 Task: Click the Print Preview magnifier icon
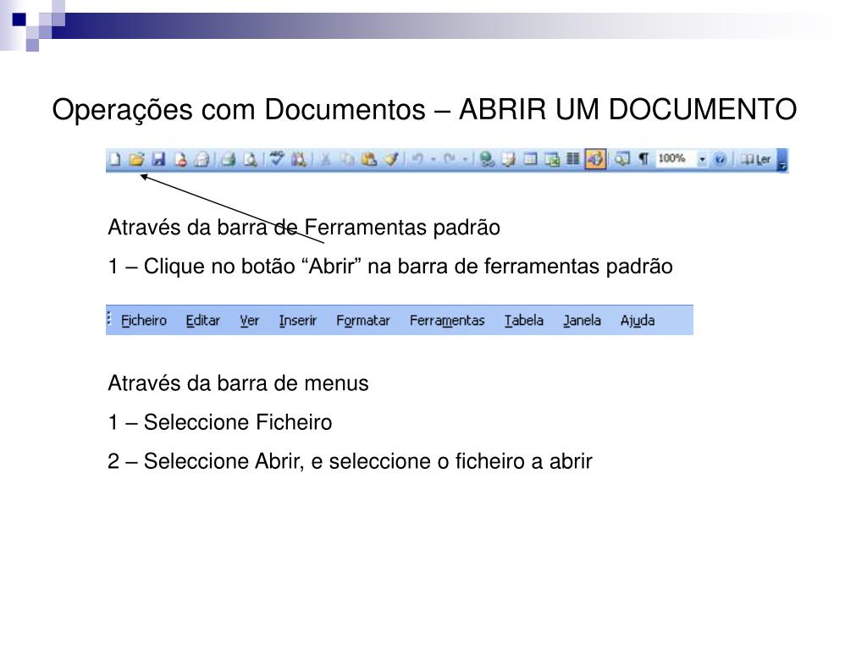pos(251,159)
